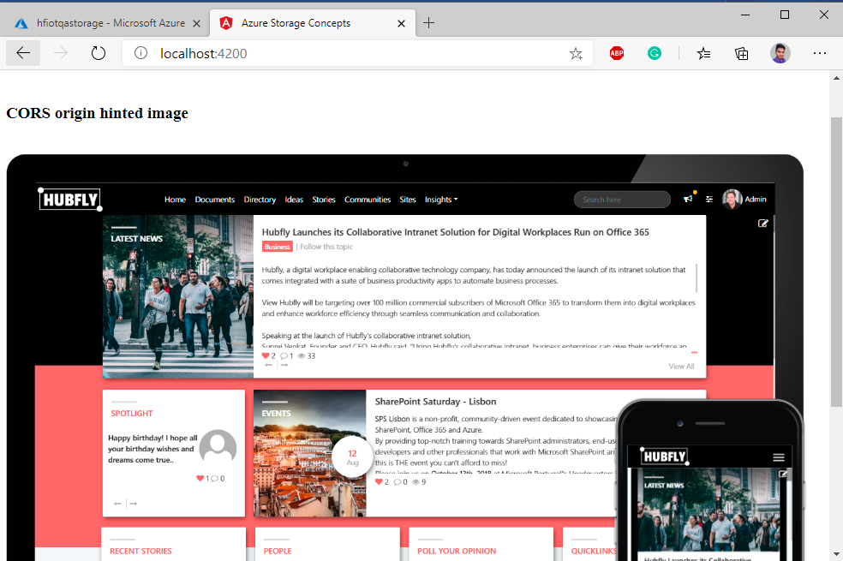The width and height of the screenshot is (843, 561).
Task: Click the RECENT STORIES card heading
Action: pos(140,552)
